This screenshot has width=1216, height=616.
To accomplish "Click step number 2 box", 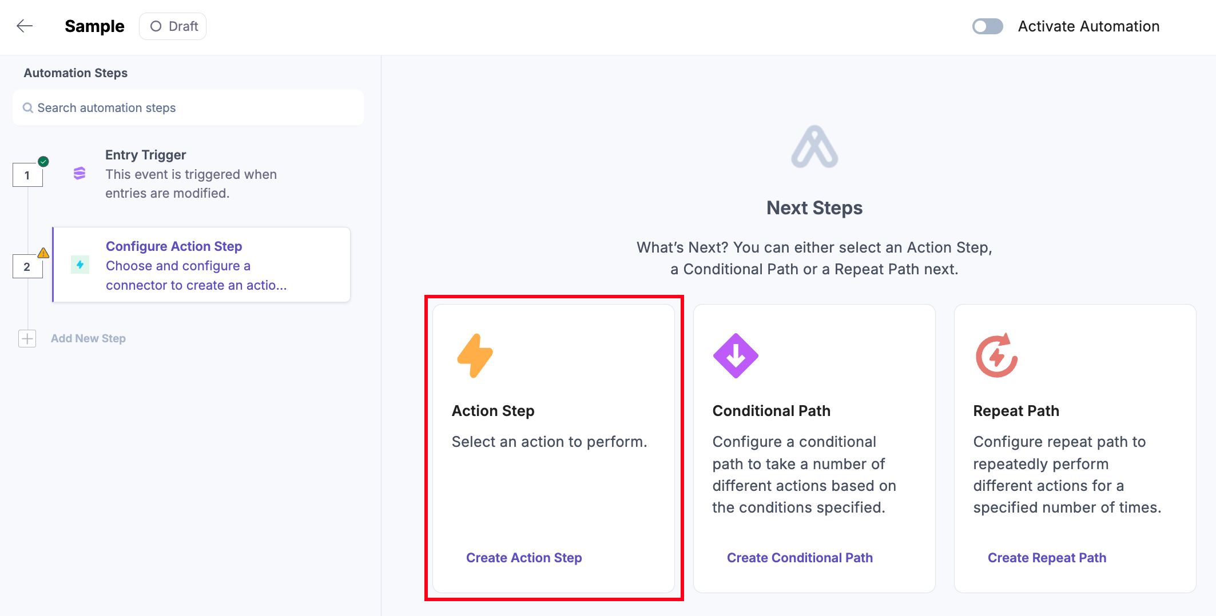I will [x=27, y=267].
